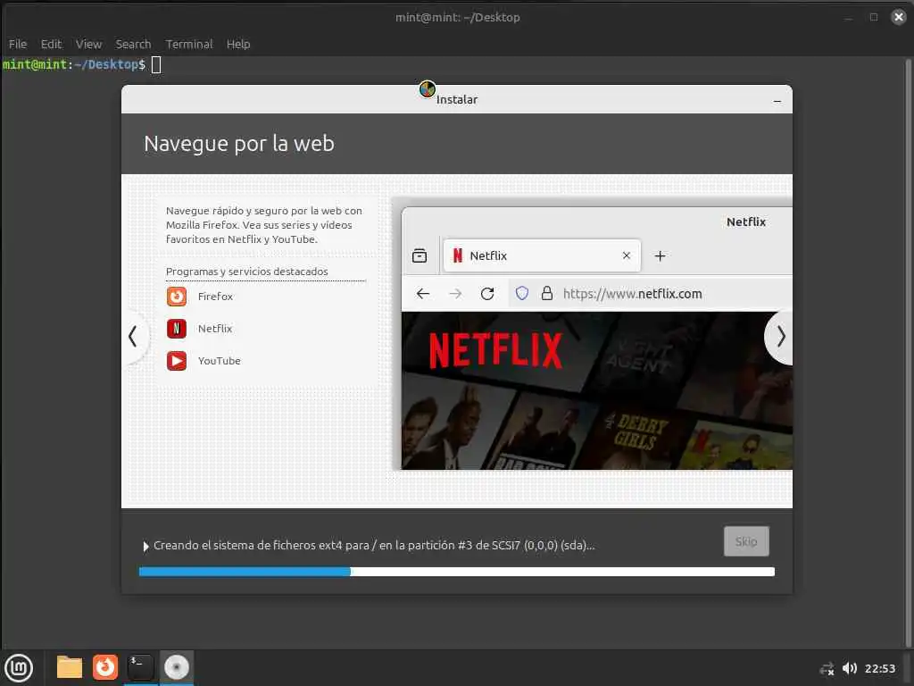Click the Netflix label in featured programs

point(215,329)
